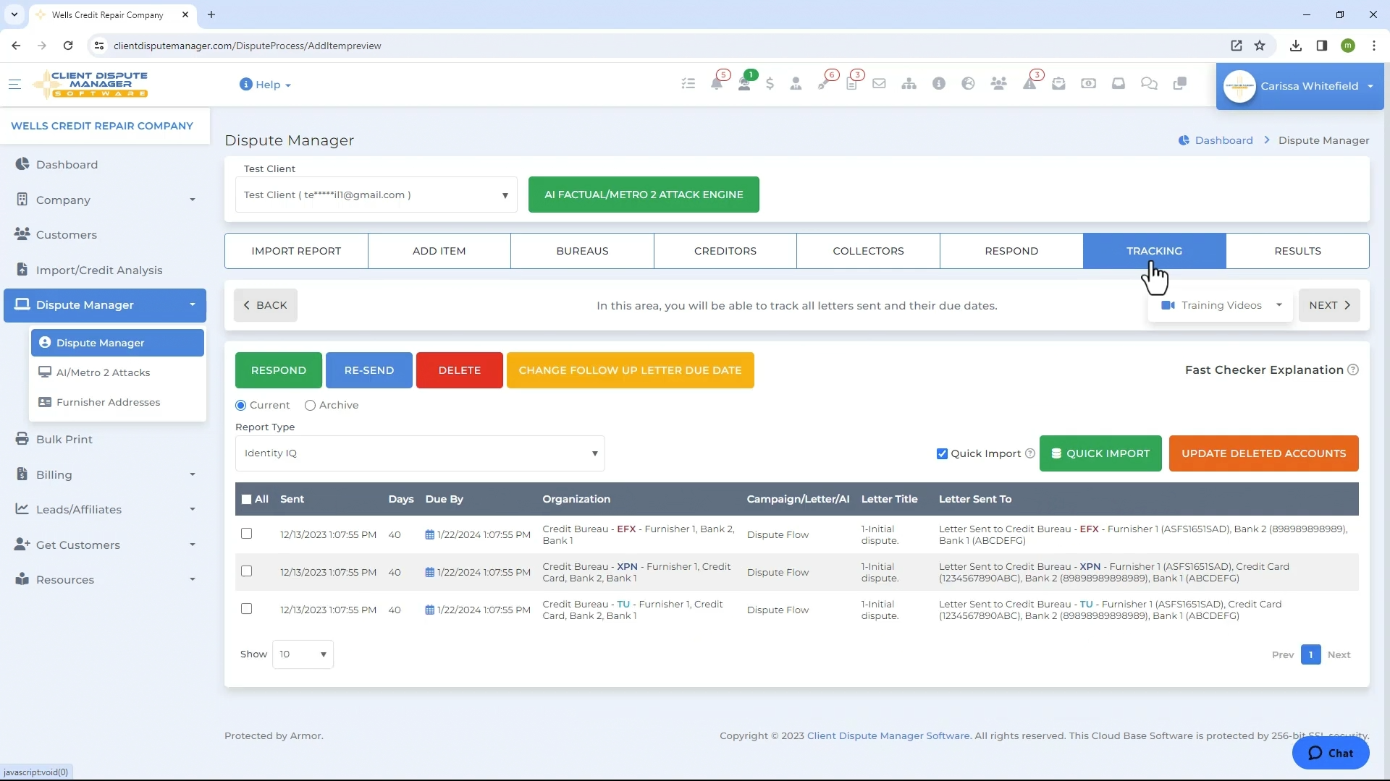Image resolution: width=1390 pixels, height=781 pixels.
Task: Open the Report Type Identity IQ dropdown
Action: (420, 453)
